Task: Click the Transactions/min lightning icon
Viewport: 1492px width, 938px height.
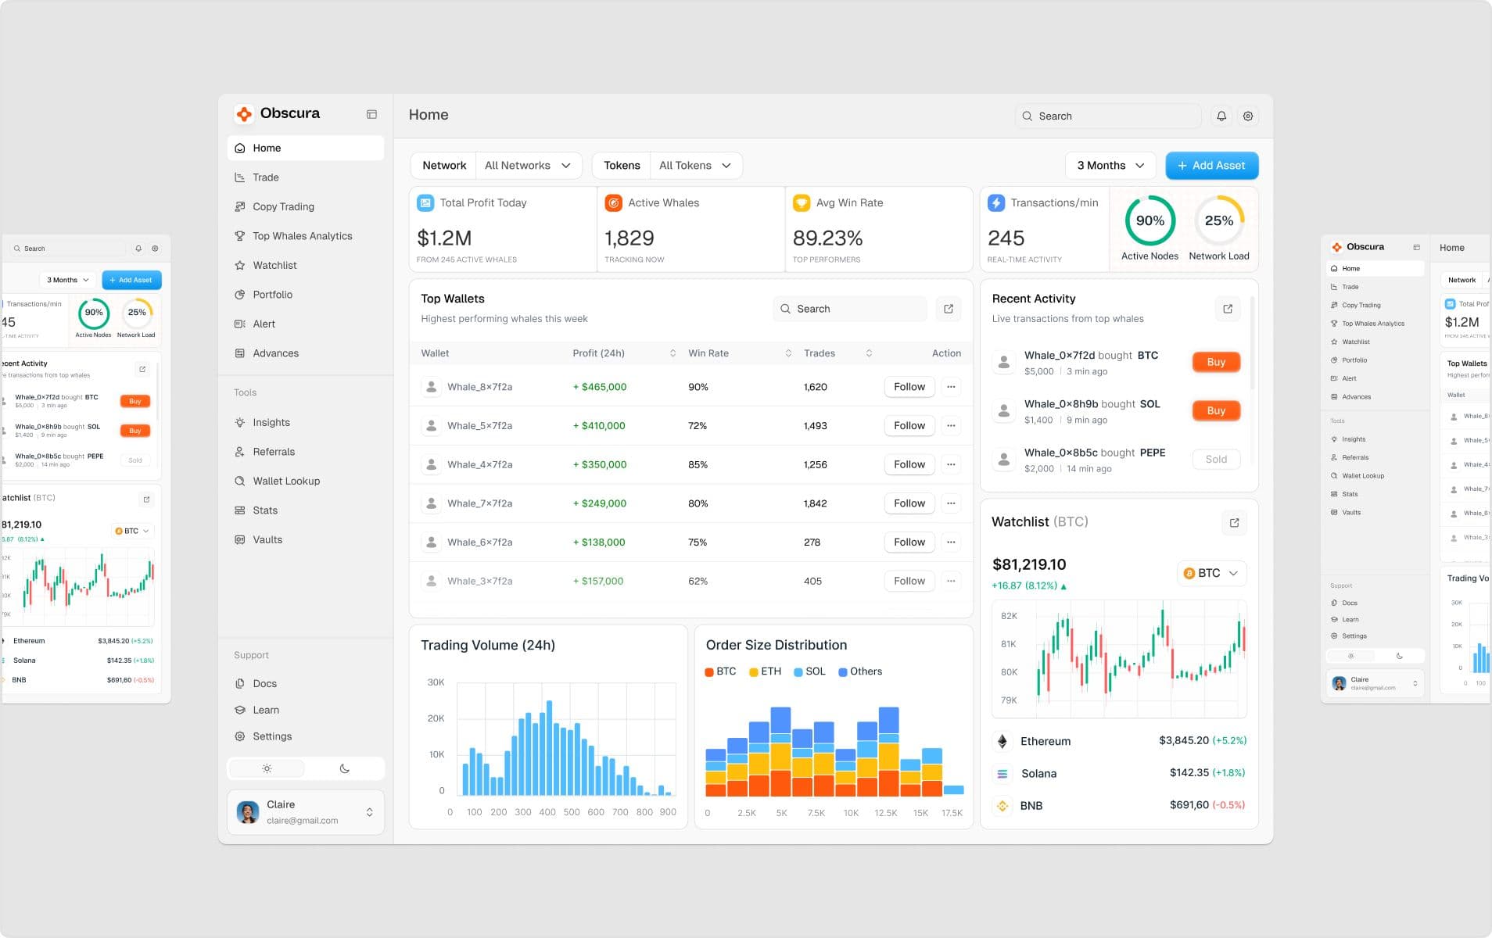Action: 996,203
